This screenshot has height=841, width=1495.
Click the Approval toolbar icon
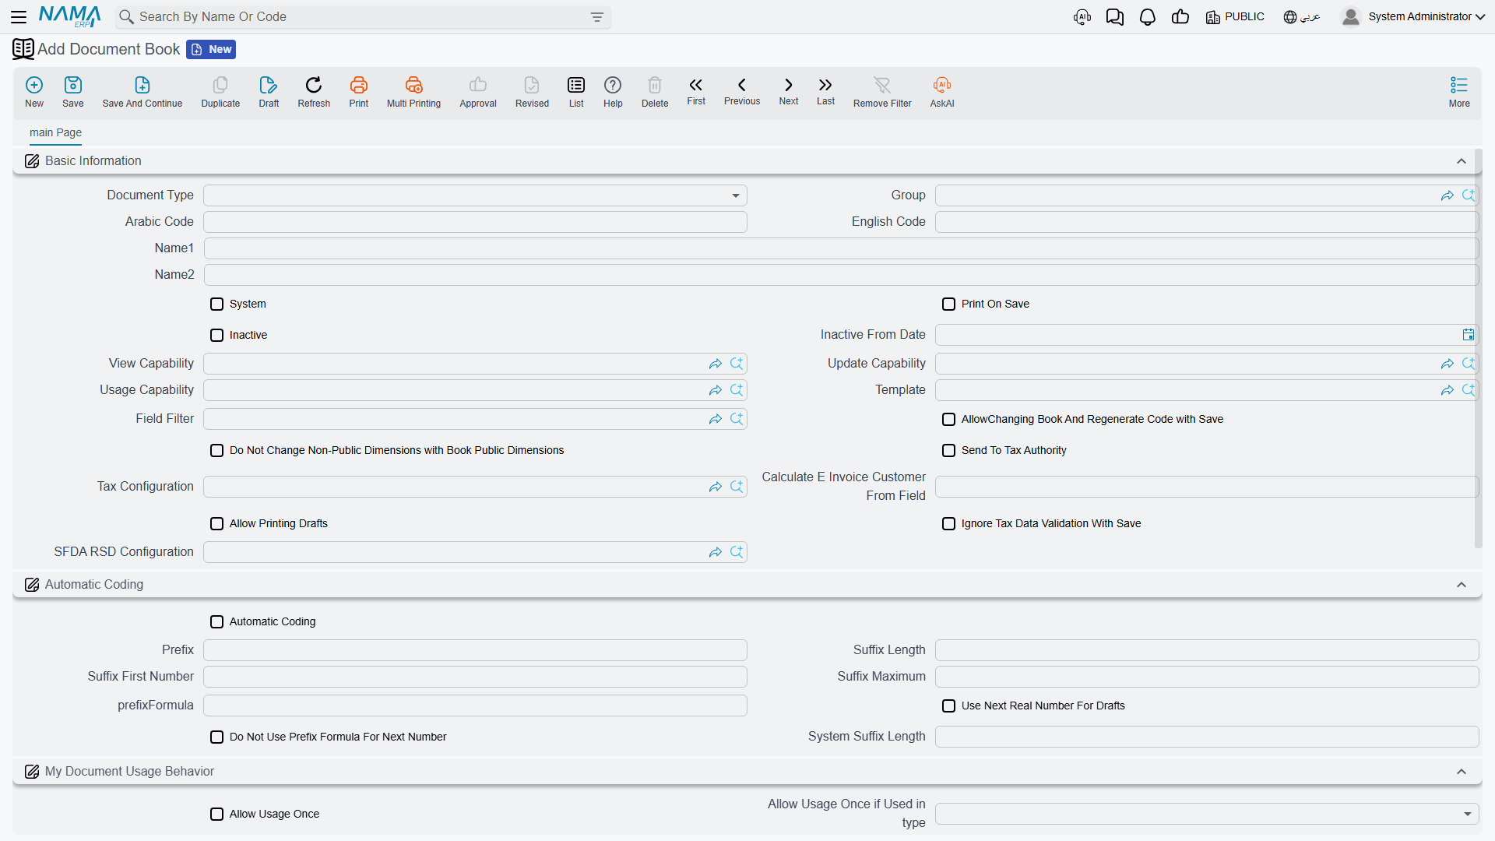[478, 91]
